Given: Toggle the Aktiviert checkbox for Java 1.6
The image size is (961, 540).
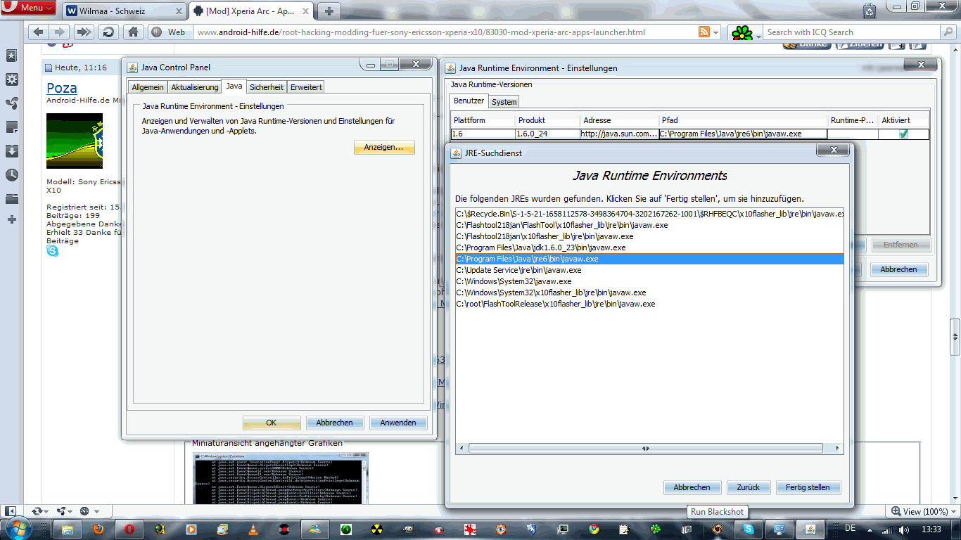Looking at the screenshot, I should click(904, 134).
